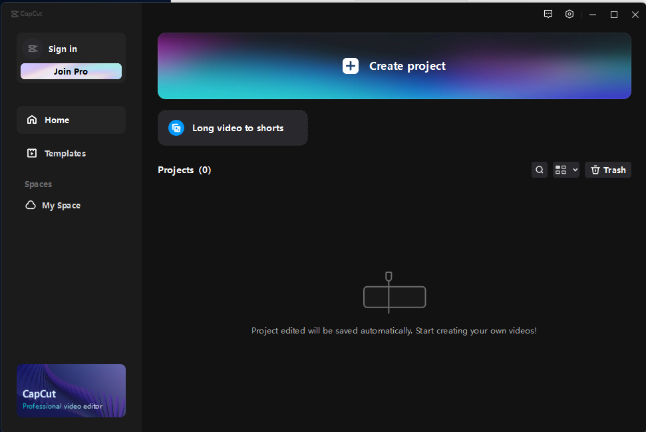Go to the Home tab
Viewport: 646px width, 432px height.
pos(71,120)
